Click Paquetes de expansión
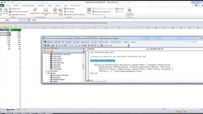This screenshot has width=203, height=114. pyautogui.click(x=101, y=12)
